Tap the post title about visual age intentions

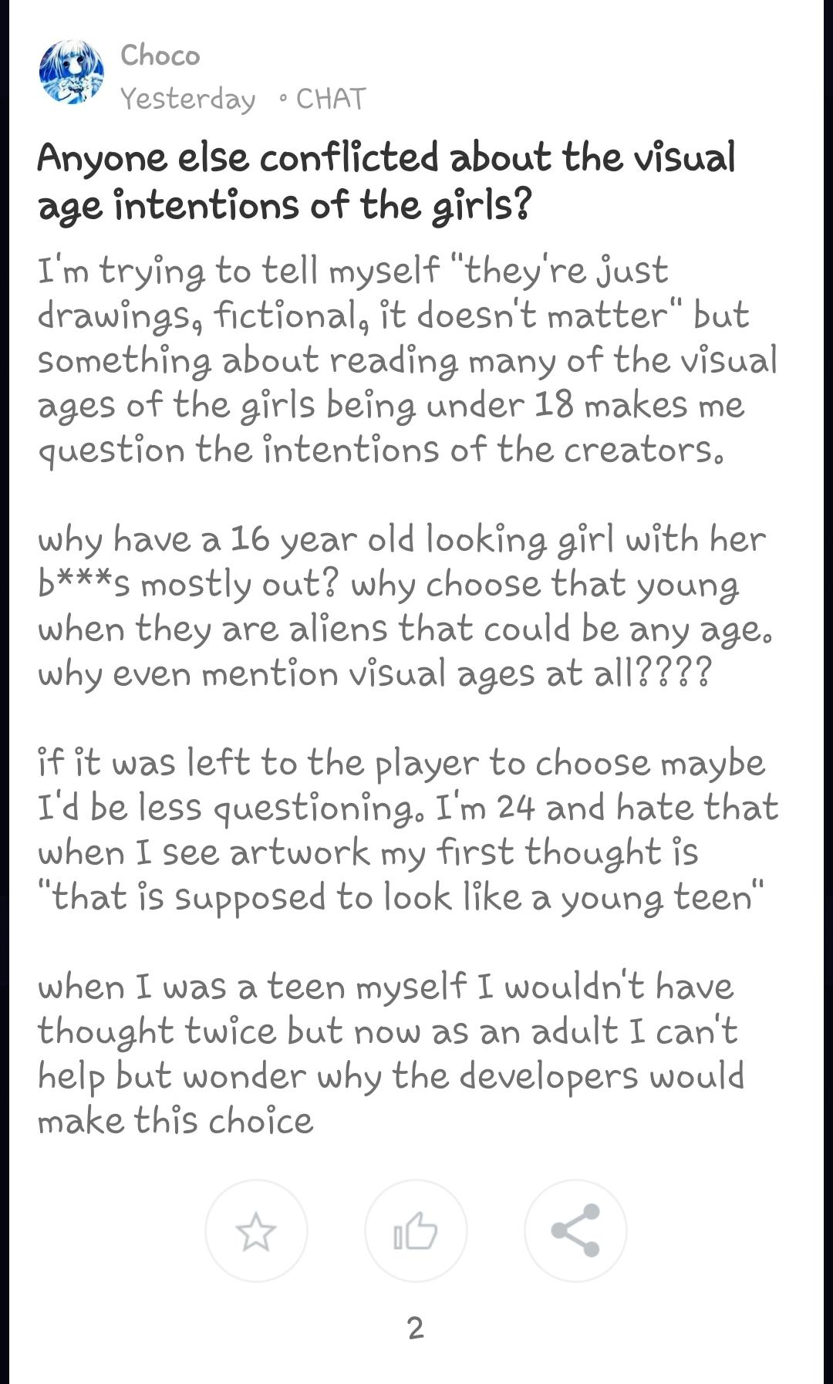coord(386,181)
